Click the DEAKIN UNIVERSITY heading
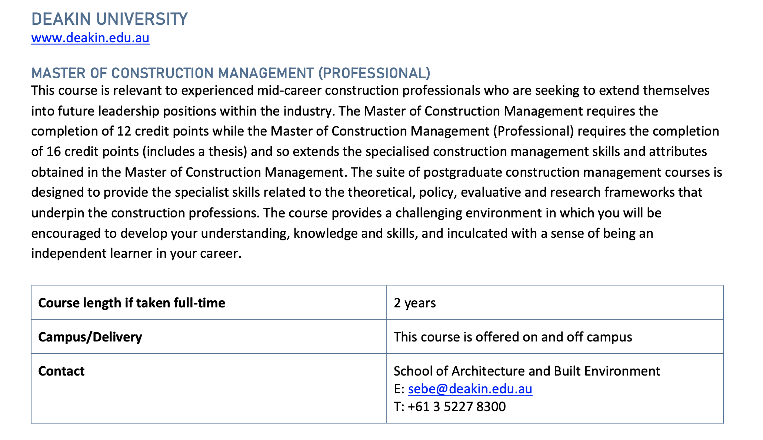This screenshot has width=763, height=440. 110,19
